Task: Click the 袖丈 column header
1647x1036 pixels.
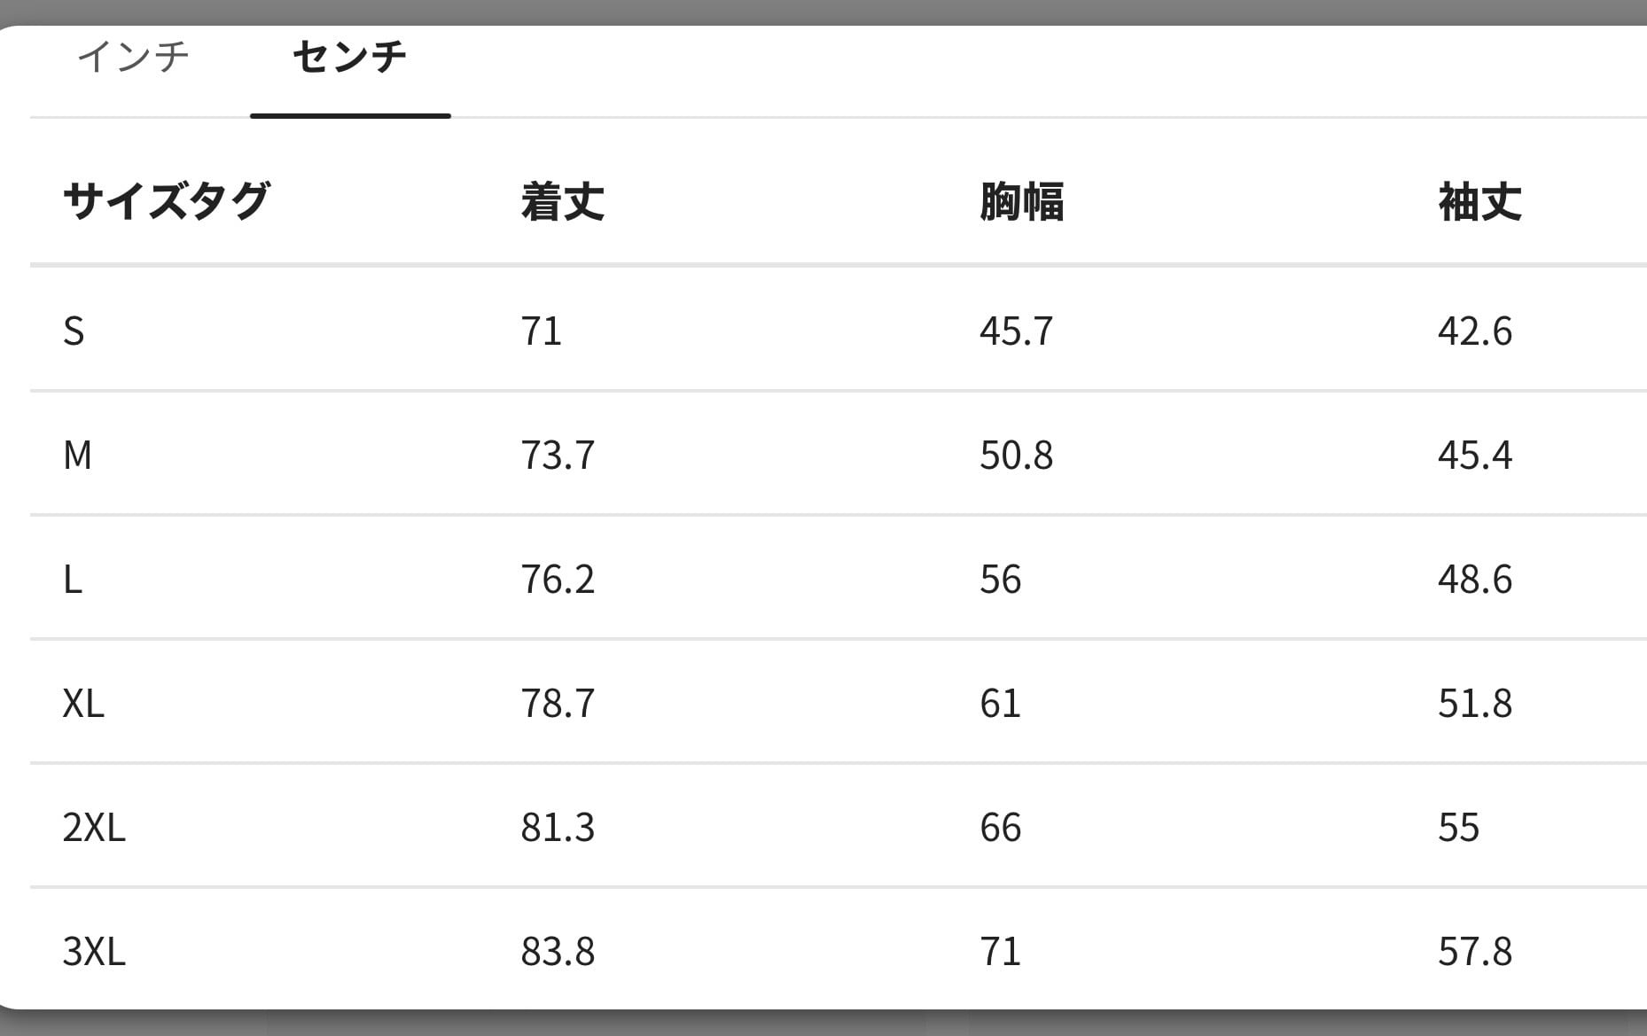Action: click(1479, 201)
